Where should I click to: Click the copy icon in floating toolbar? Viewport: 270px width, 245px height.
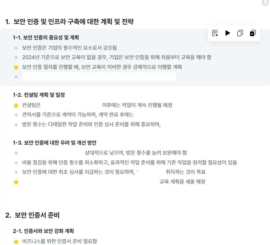coord(240,33)
